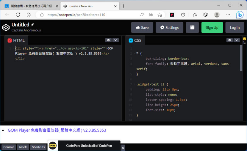Open Bing Chat sidebar
This screenshot has height=151, width=247.
coord(240,15)
